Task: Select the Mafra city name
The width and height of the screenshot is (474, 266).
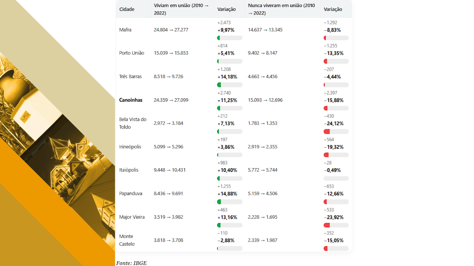Action: pyautogui.click(x=125, y=30)
